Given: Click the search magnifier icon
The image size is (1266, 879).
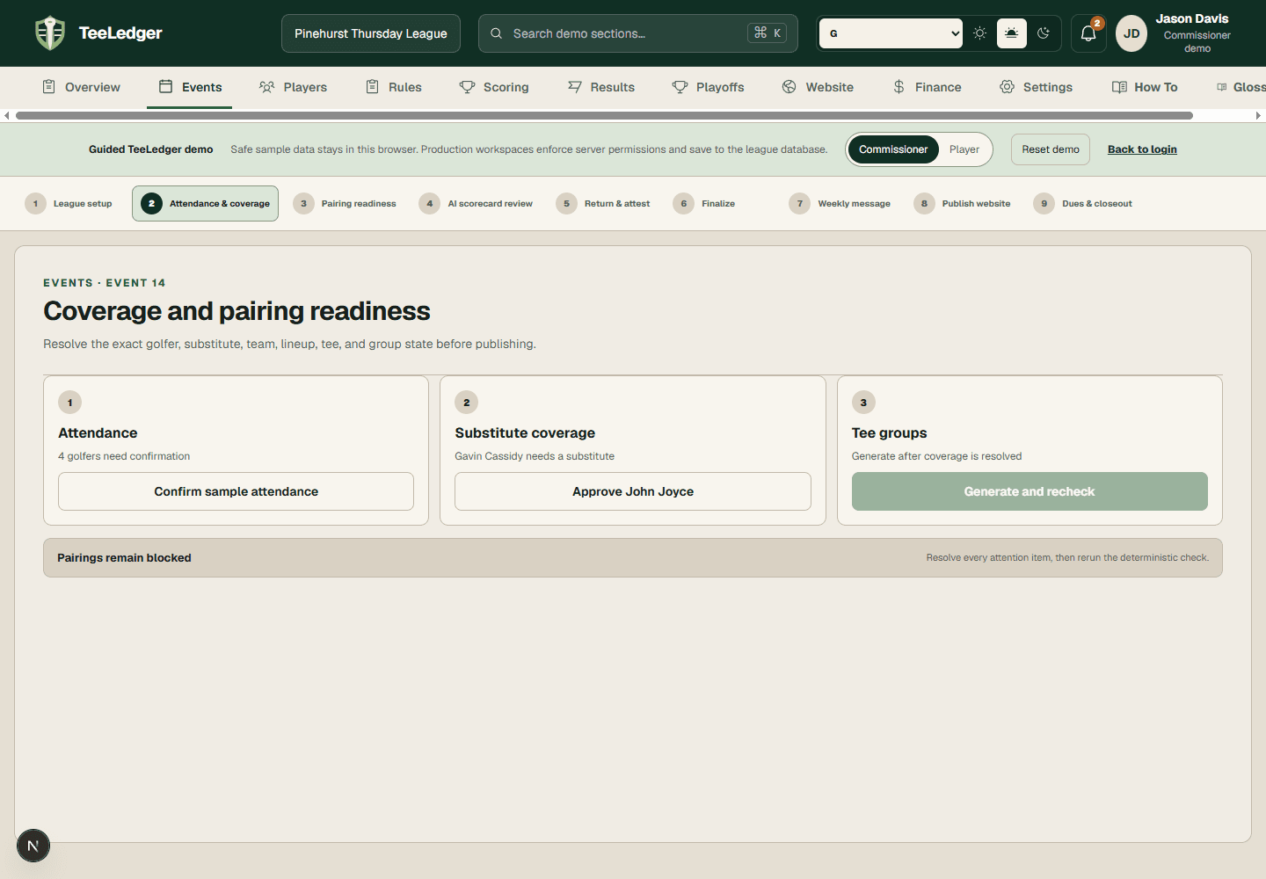Looking at the screenshot, I should tap(497, 33).
